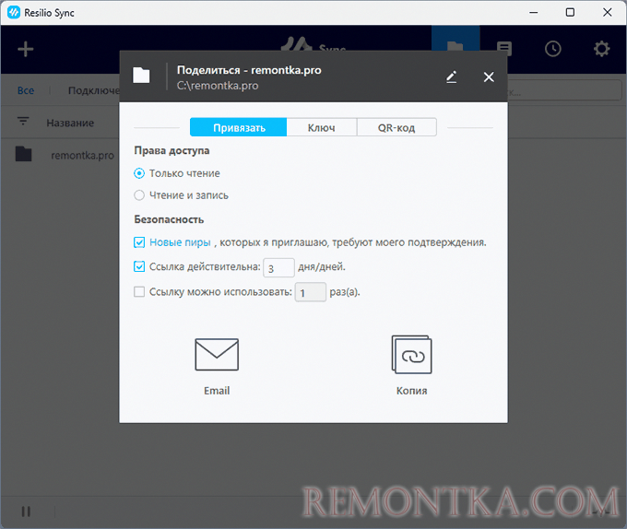
Task: Select the remontka.pro folder name row
Action: click(x=82, y=156)
